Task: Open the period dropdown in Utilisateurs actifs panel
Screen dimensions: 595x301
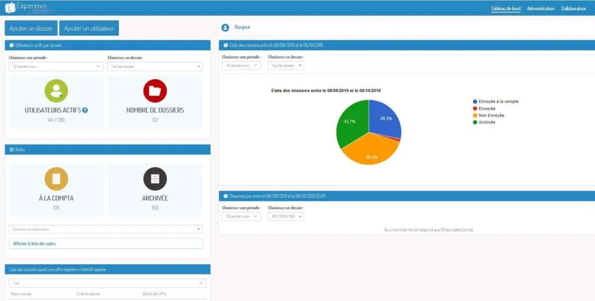Action: [56, 67]
